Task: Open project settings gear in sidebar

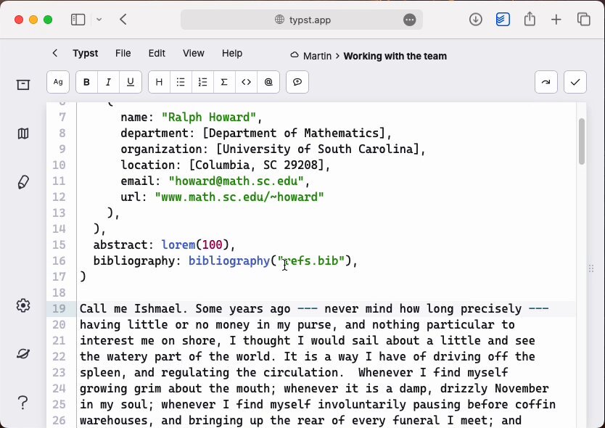Action: [x=23, y=305]
